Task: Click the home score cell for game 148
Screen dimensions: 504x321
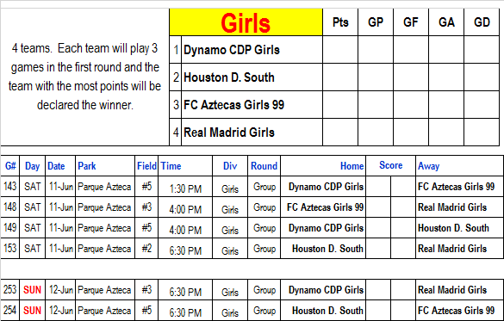Action: click(378, 207)
